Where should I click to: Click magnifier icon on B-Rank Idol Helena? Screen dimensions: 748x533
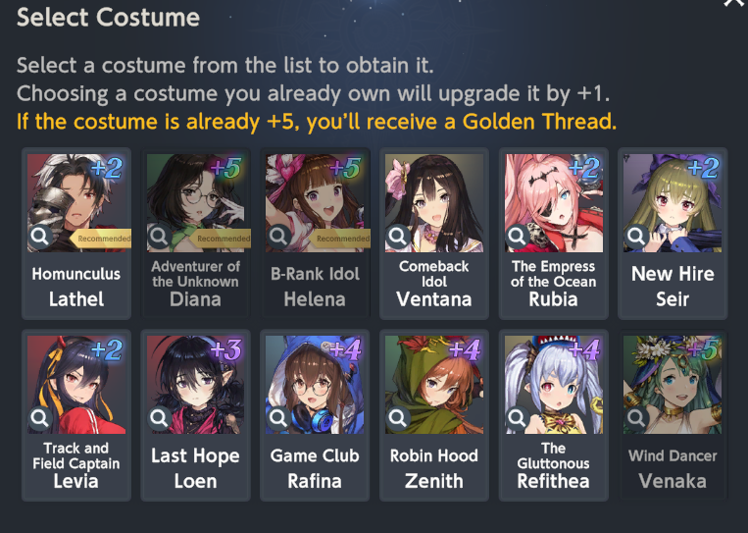[278, 236]
